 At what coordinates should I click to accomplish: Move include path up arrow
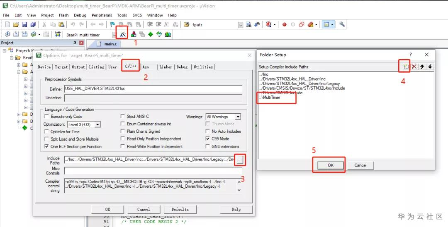click(422, 67)
